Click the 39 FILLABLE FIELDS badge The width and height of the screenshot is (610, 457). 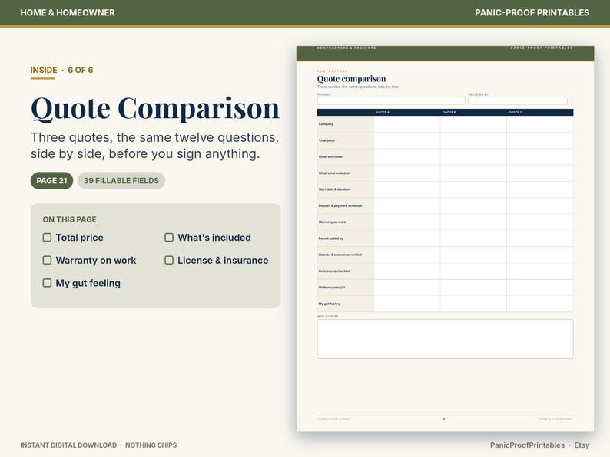[121, 180]
